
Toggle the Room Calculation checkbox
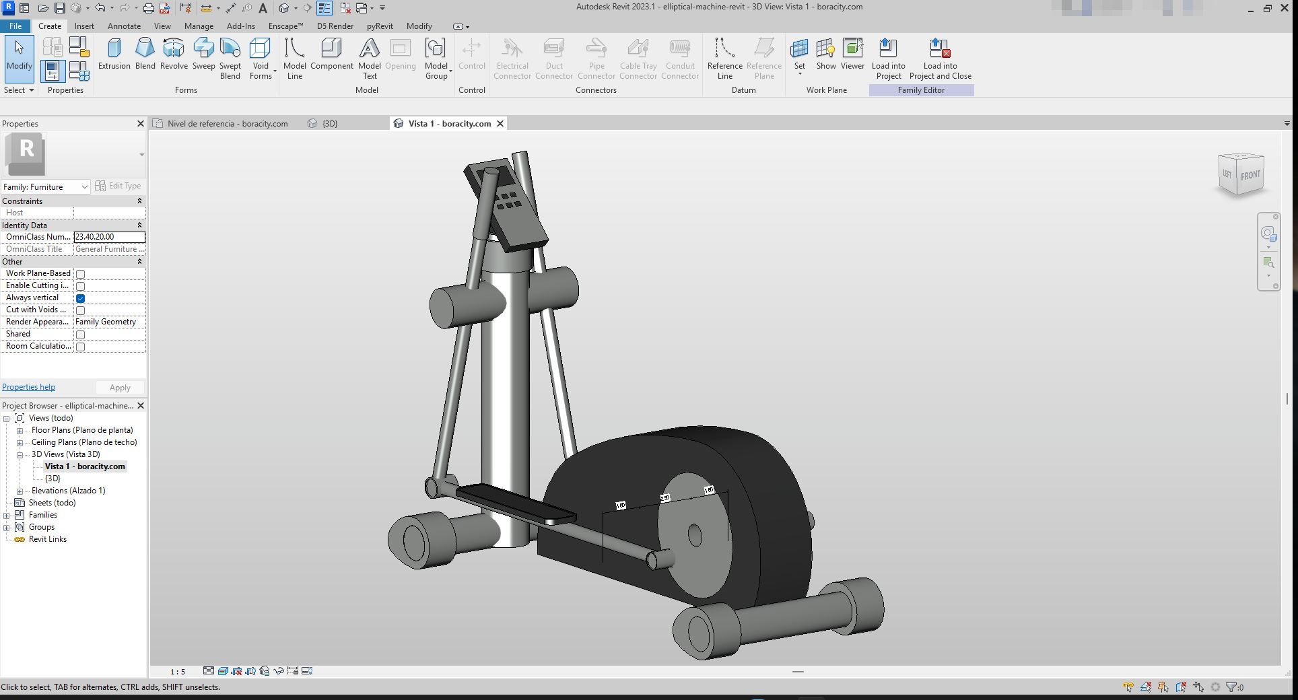click(80, 347)
